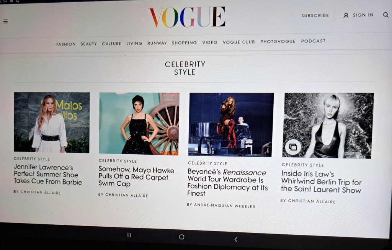Tap the Android home button

point(182,237)
